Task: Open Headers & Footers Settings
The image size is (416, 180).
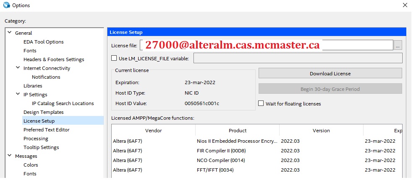Action: pos(54,59)
